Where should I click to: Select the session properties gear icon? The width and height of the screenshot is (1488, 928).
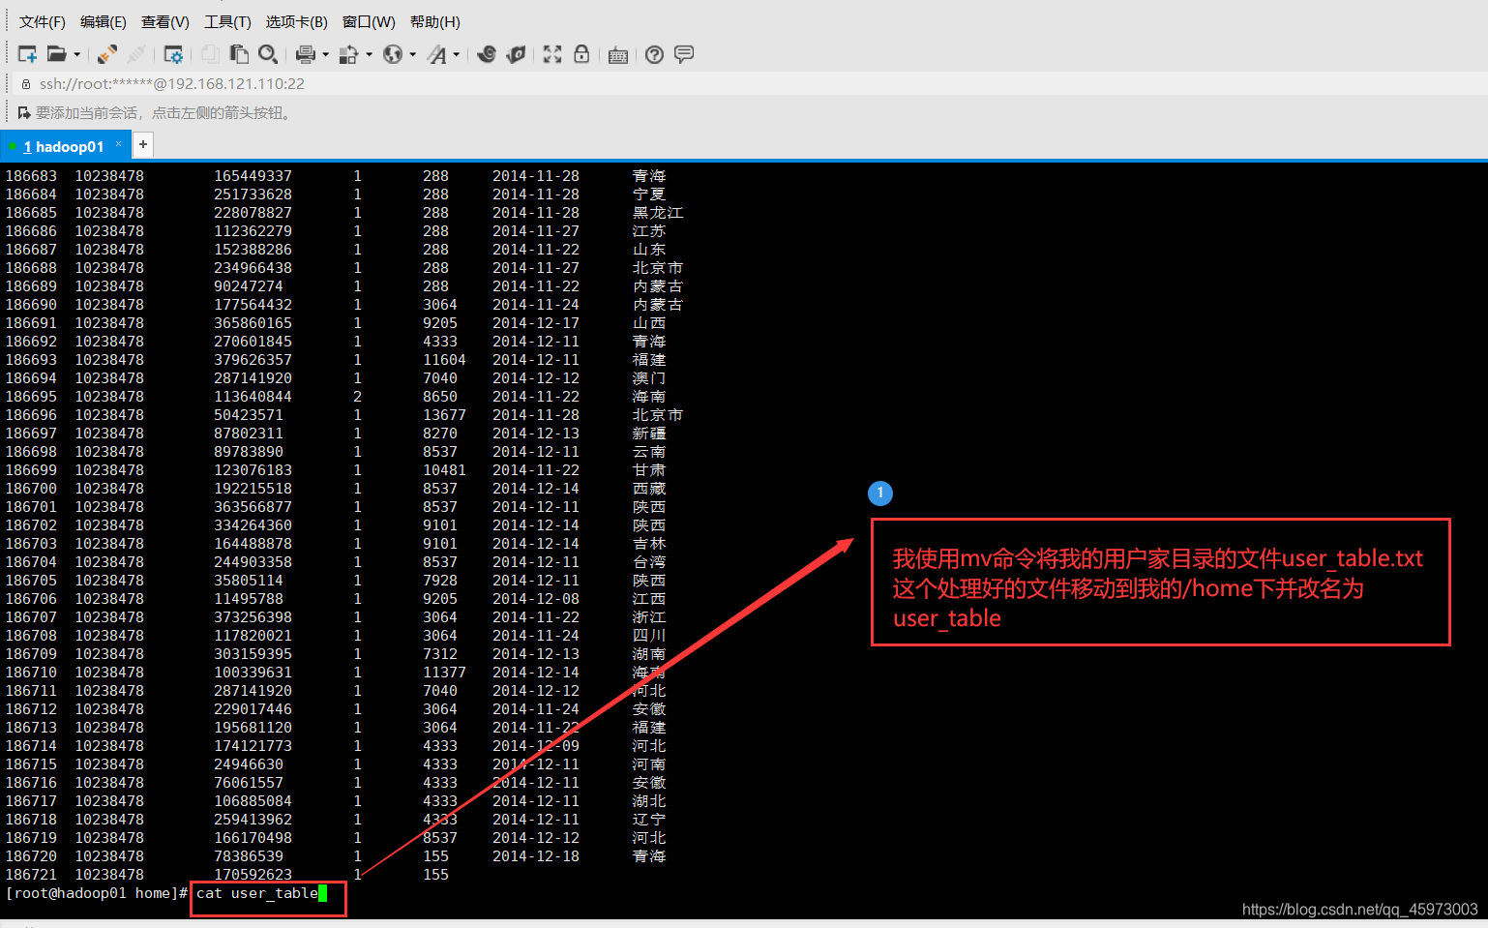point(173,54)
